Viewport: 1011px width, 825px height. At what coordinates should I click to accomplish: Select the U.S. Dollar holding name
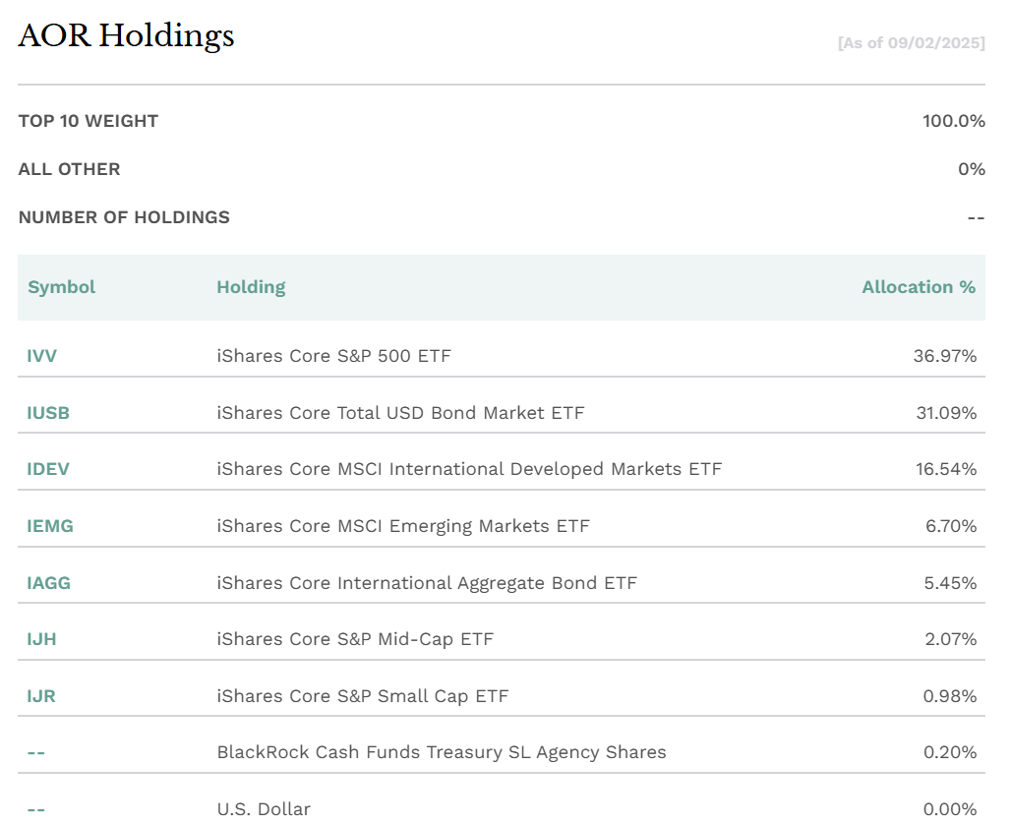(x=263, y=809)
